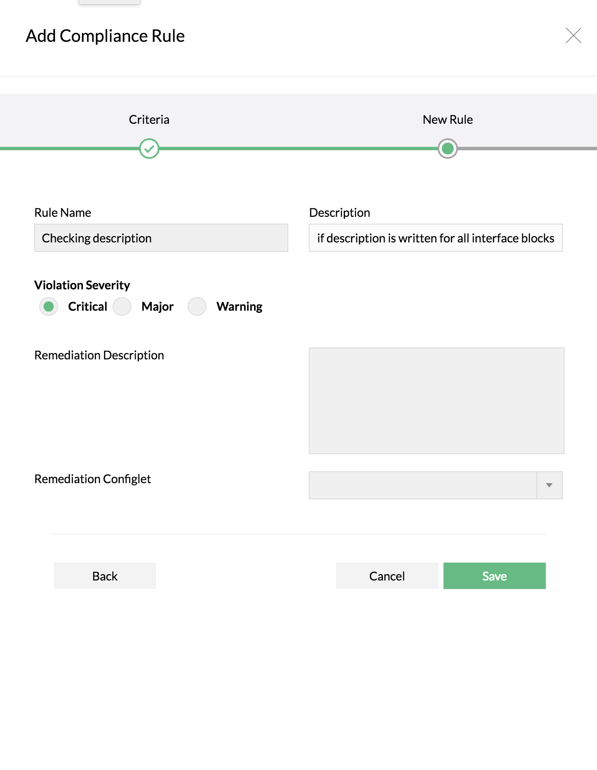
Task: Click the Criteria step checkmark icon
Action: coord(149,149)
